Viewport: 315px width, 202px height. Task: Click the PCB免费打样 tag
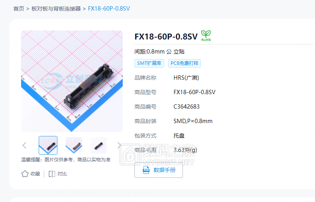coord(184,63)
